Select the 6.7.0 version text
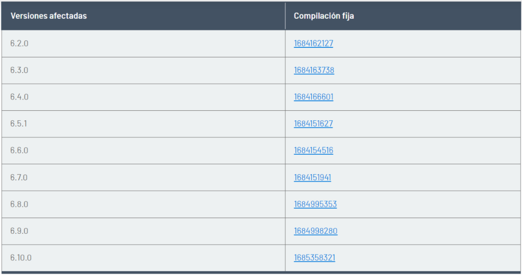Screen dimensions: 522x275 coord(19,177)
